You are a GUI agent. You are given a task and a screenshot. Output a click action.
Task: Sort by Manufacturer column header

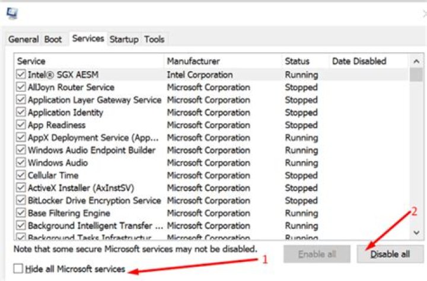point(222,61)
